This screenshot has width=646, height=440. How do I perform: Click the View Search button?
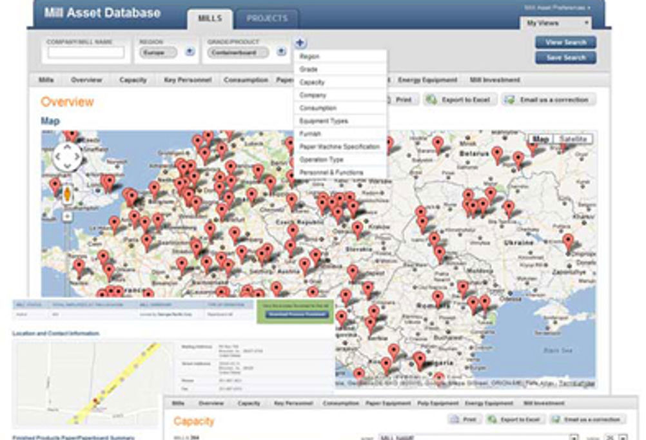point(565,42)
